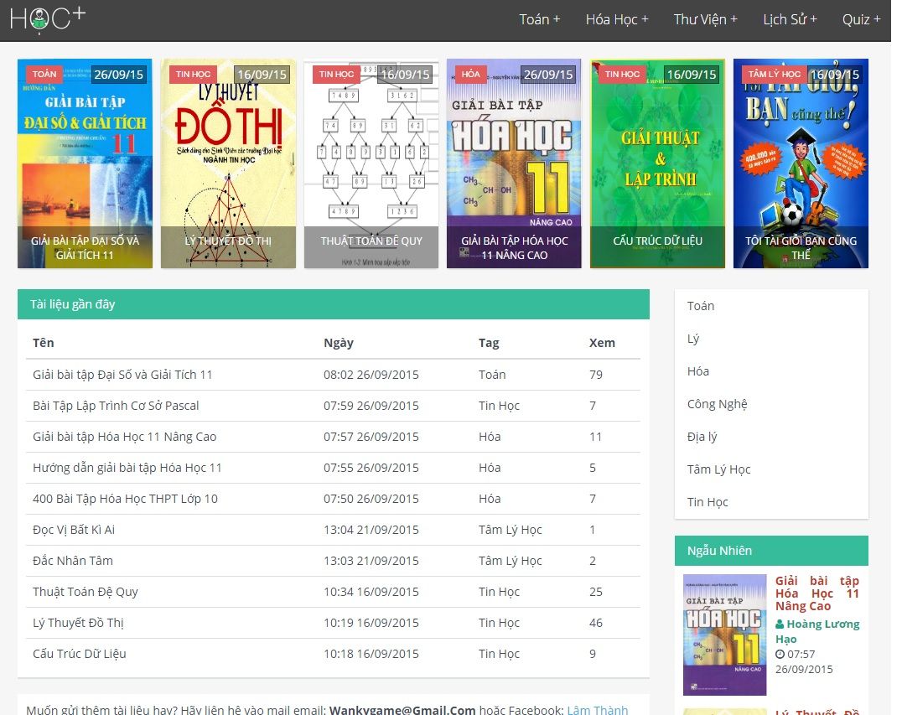902x715 pixels.
Task: Click Lâm Thành Facebook link
Action: tap(597, 710)
